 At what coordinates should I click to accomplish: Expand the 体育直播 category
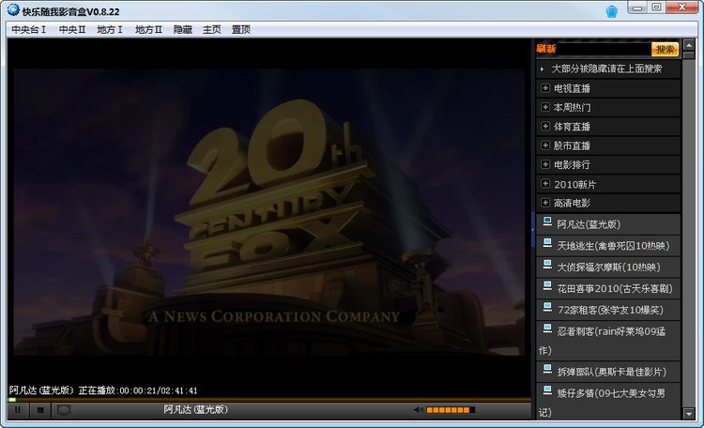pyautogui.click(x=544, y=126)
